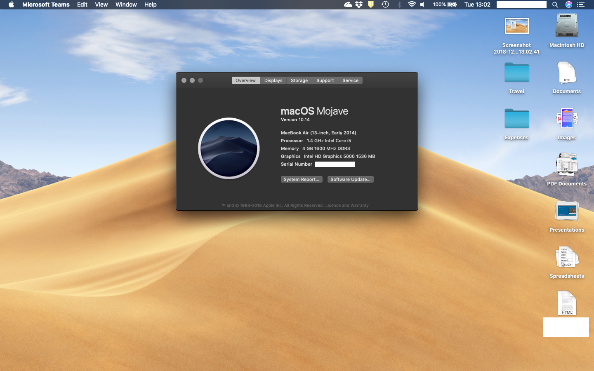Viewport: 594px width, 371px height.
Task: Click the Software Update button
Action: point(350,179)
